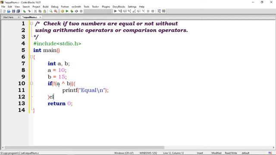
Task: Click the Step into debug icon
Action: 129,11
